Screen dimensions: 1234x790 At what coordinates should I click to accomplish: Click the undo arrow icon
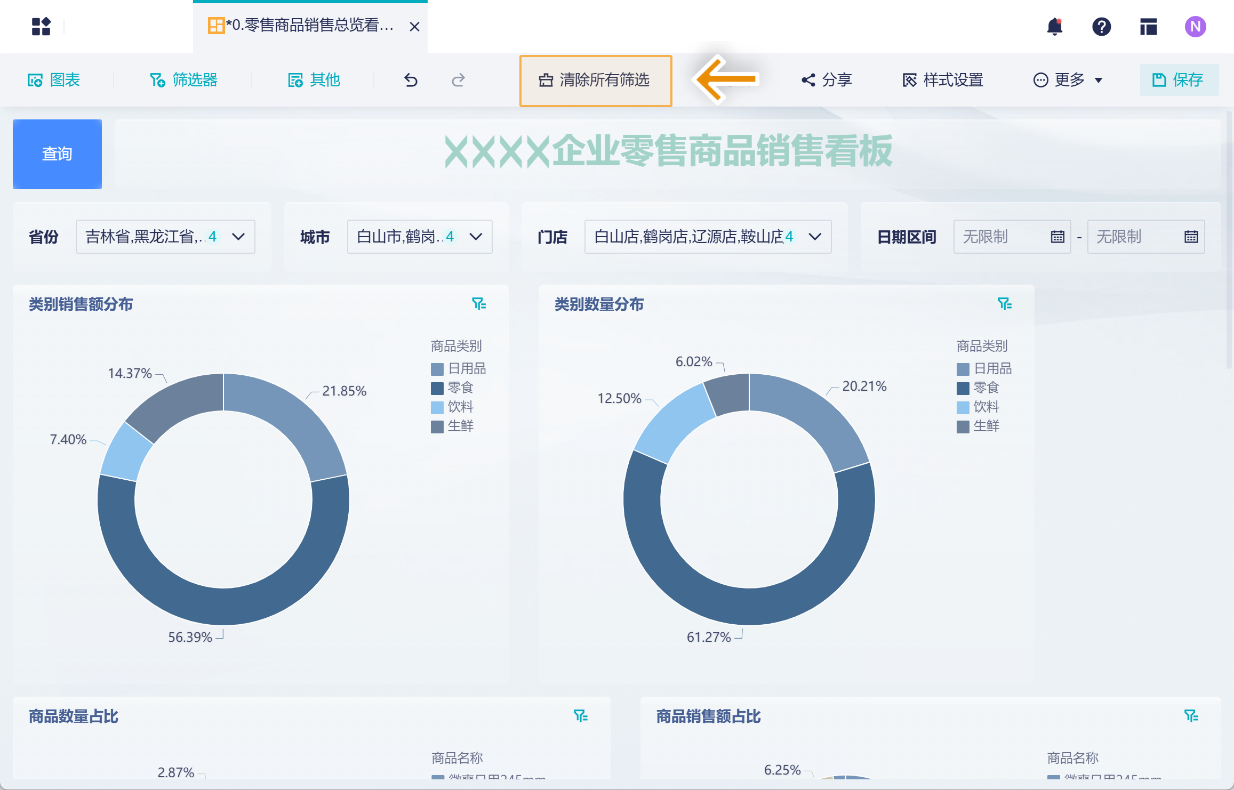click(x=411, y=80)
